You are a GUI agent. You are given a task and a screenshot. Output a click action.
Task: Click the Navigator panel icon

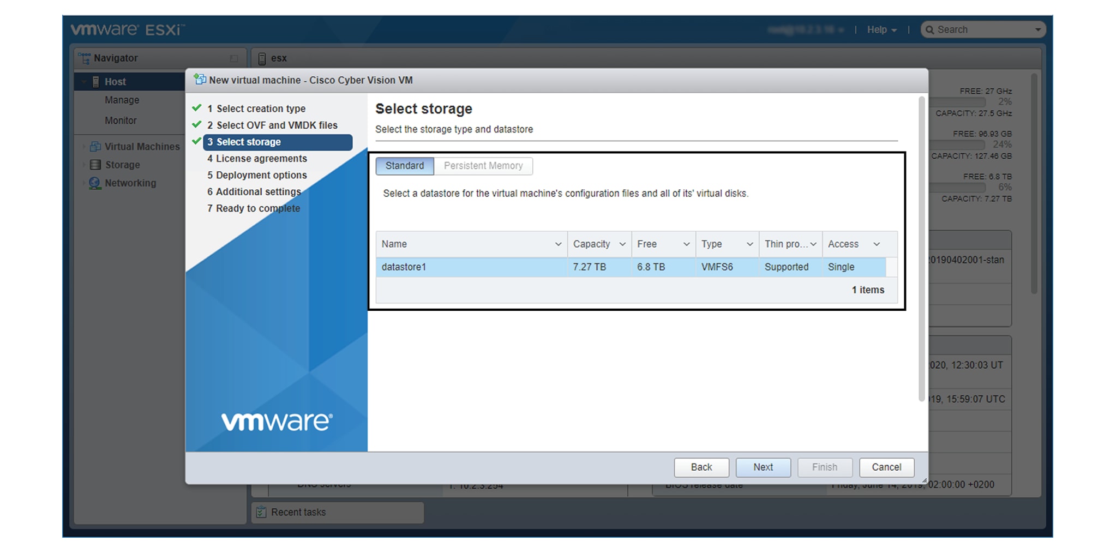(x=84, y=57)
